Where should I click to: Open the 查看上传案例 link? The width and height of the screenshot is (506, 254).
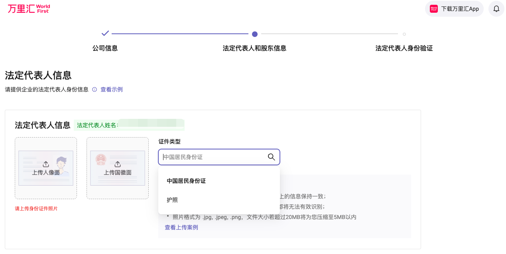coord(181,227)
